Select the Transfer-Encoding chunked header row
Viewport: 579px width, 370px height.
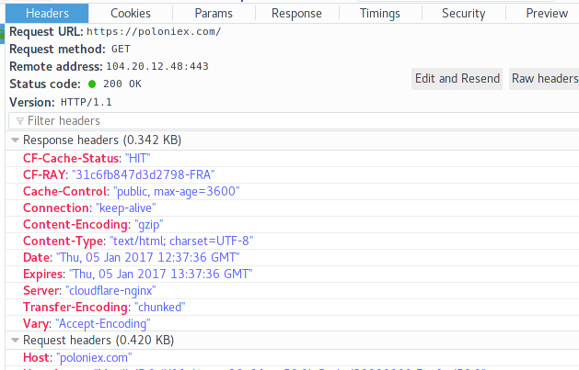[x=292, y=307]
